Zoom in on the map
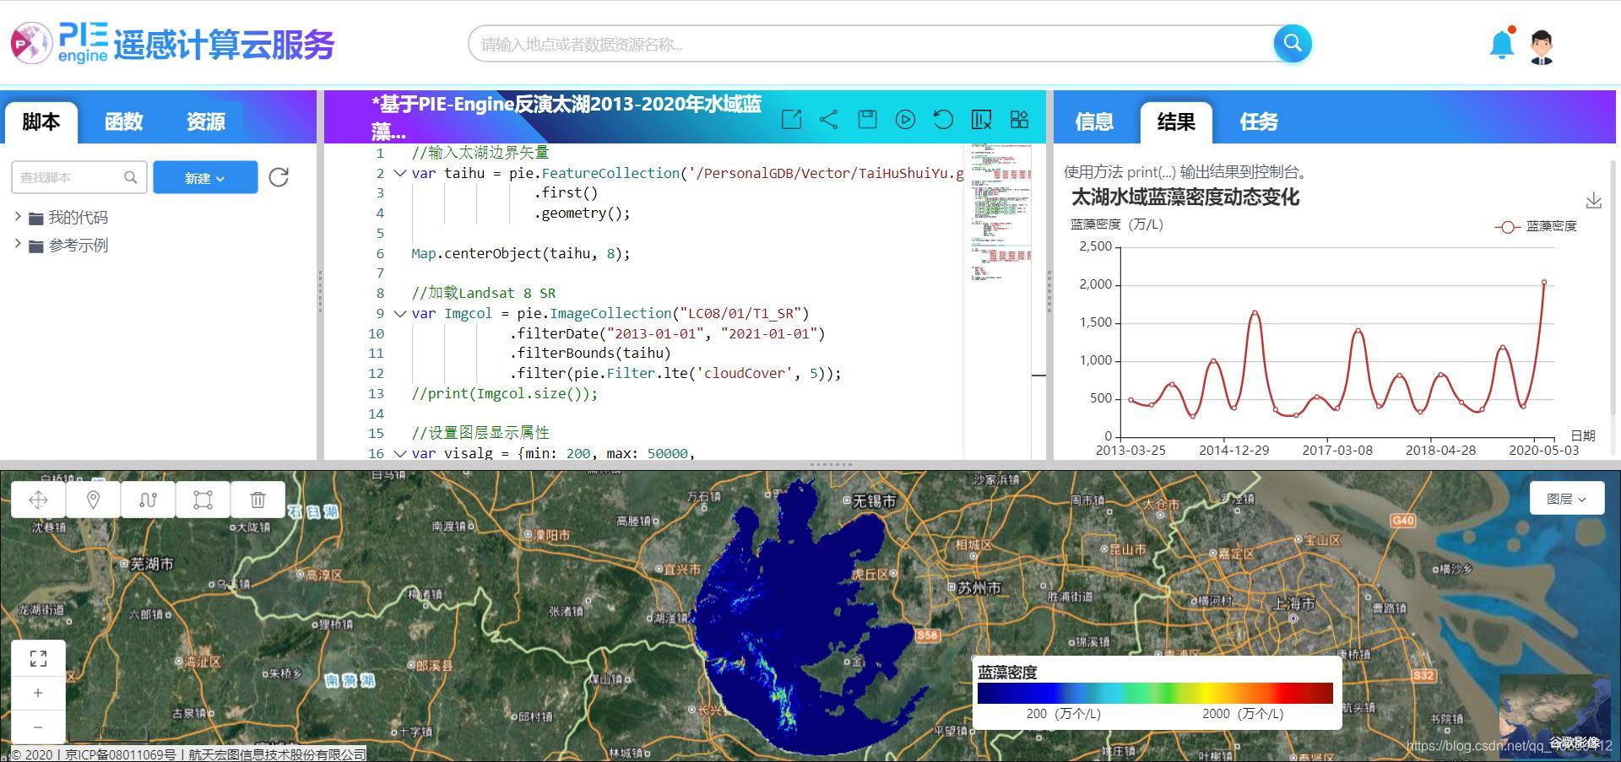1621x762 pixels. click(38, 693)
